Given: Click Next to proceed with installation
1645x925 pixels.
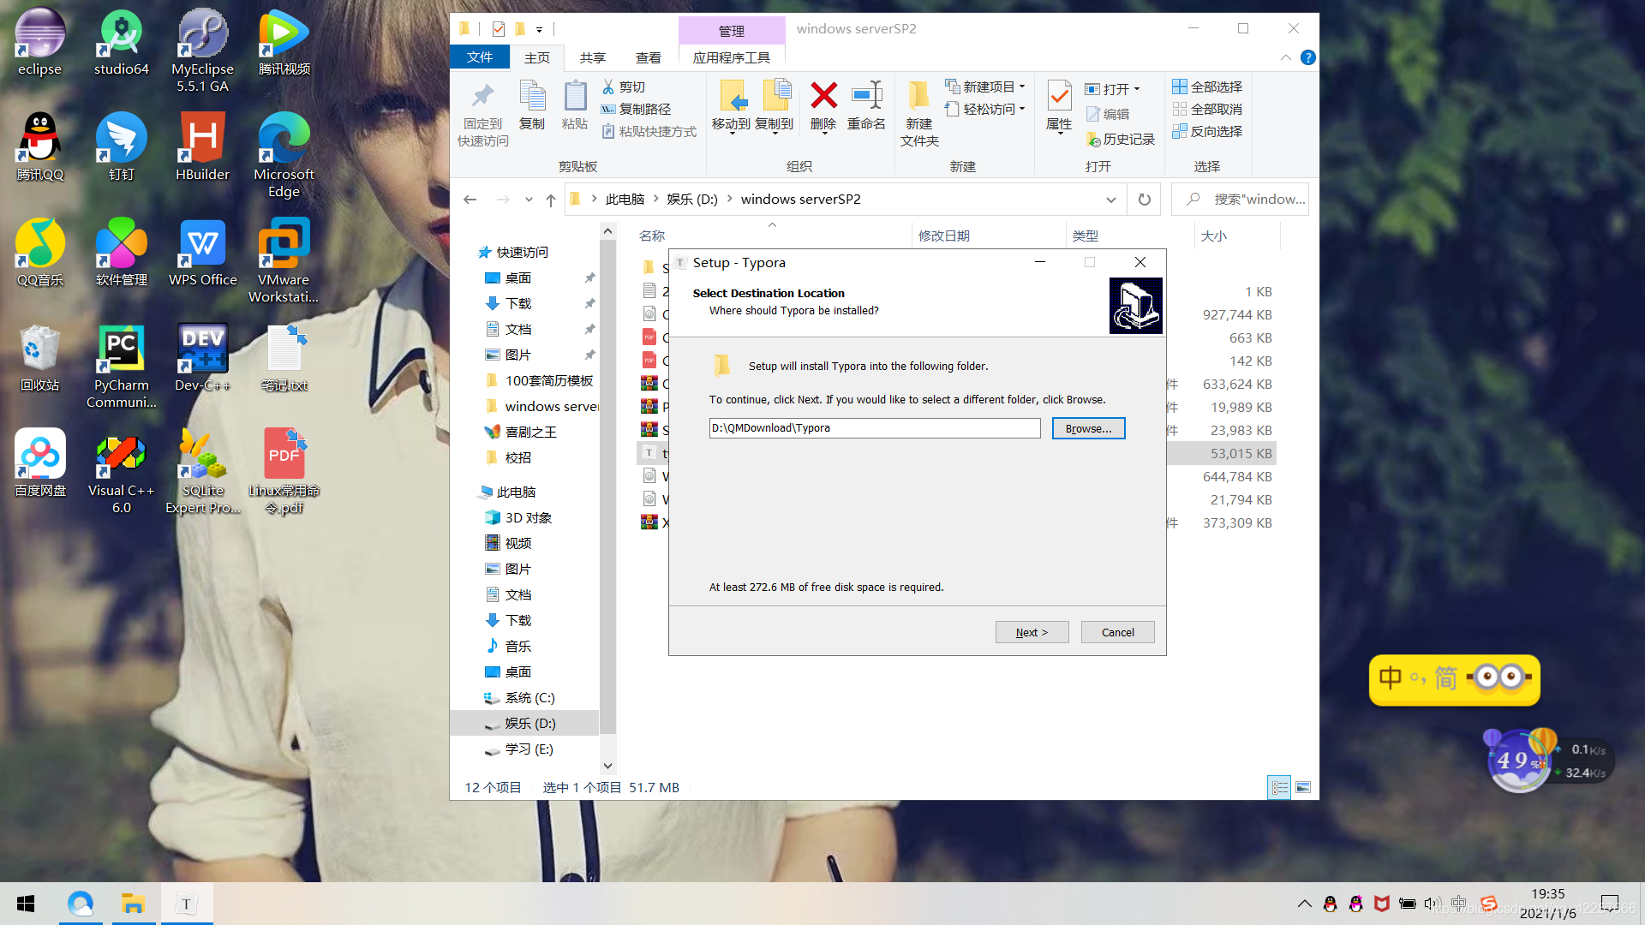Looking at the screenshot, I should tap(1032, 631).
